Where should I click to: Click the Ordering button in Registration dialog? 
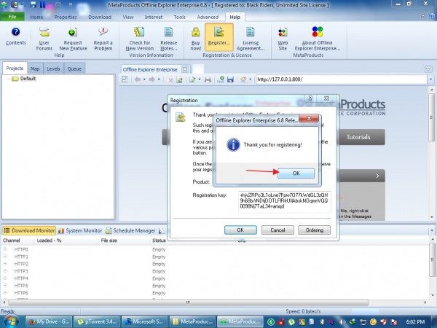coord(314,230)
